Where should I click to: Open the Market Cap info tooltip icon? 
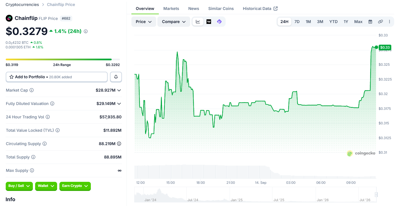point(32,90)
